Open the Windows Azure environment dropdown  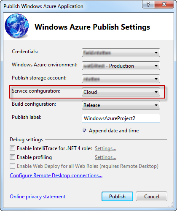[121, 66]
